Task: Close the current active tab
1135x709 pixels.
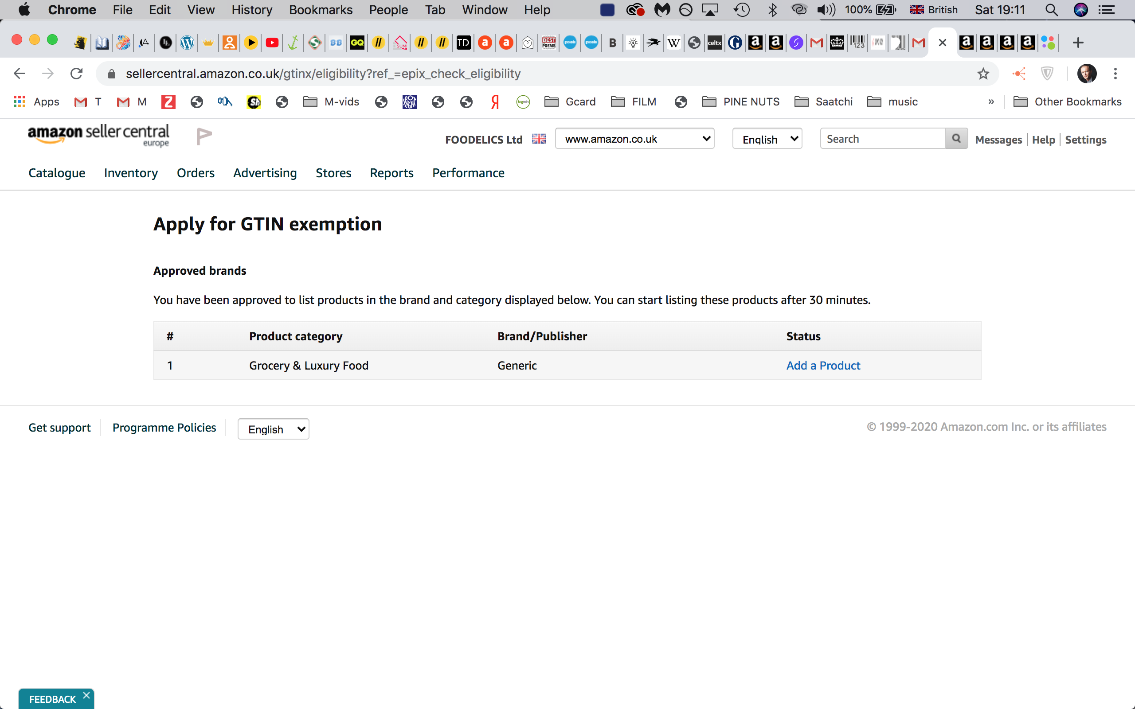Action: click(942, 43)
